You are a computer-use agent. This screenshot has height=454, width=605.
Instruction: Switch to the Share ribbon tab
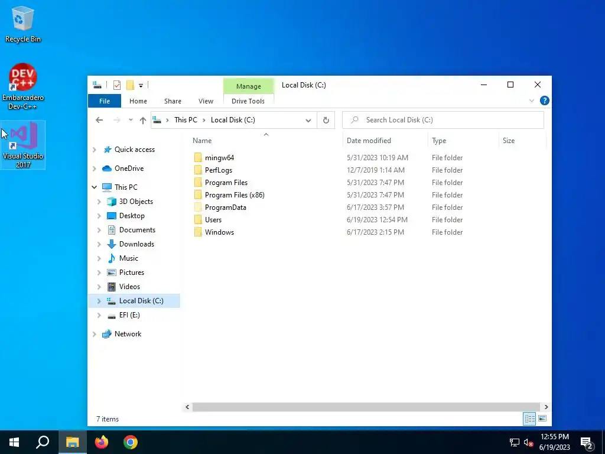[x=173, y=101]
